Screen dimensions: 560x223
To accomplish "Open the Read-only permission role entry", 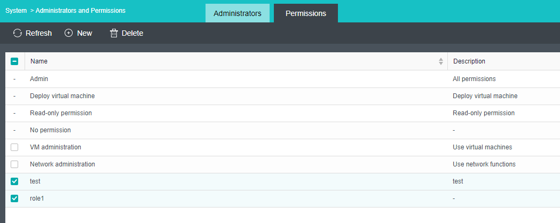I will [61, 113].
